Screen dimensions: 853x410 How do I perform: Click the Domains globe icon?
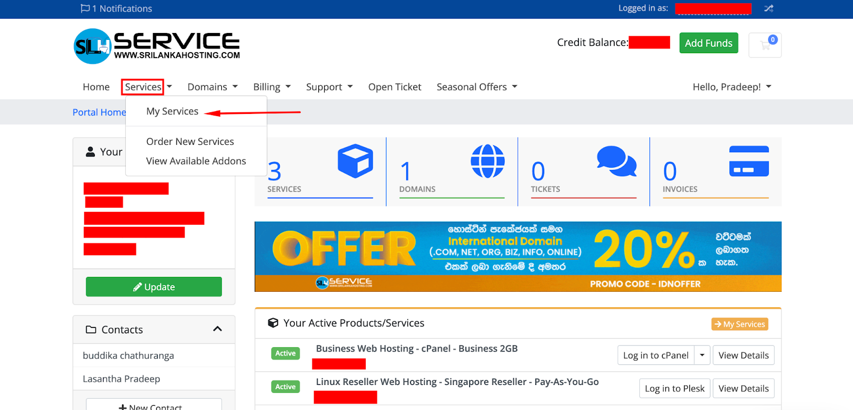click(487, 161)
